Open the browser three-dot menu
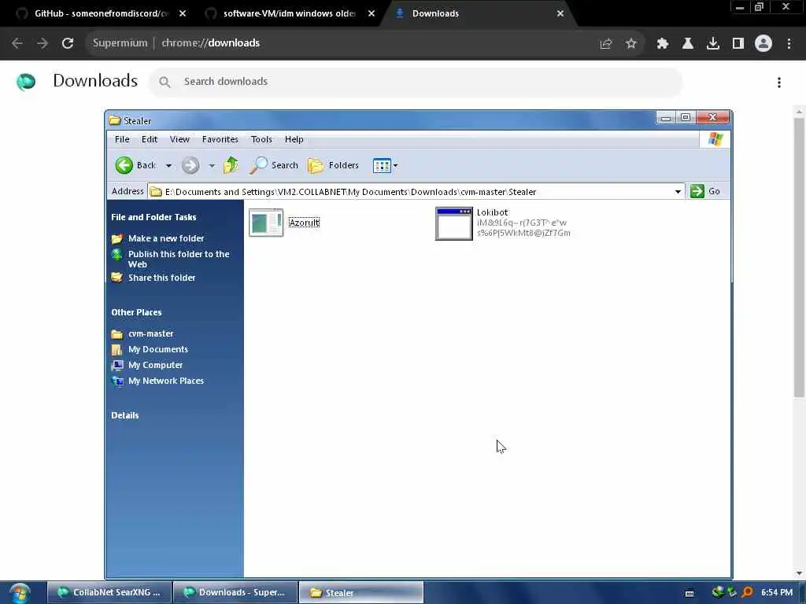Viewport: 806px width, 604px height. [x=789, y=44]
